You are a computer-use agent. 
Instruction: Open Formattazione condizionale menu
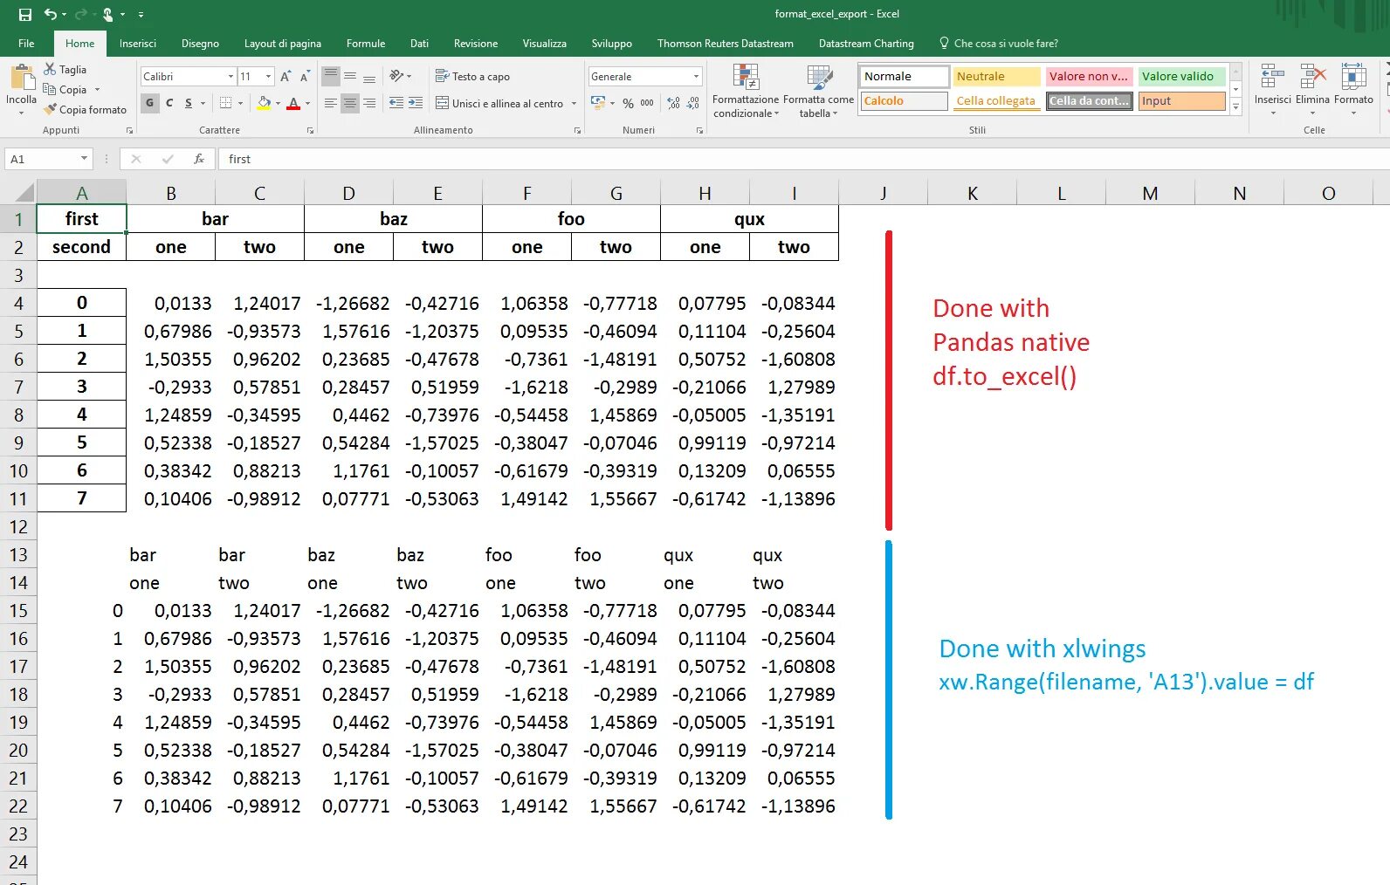click(746, 91)
